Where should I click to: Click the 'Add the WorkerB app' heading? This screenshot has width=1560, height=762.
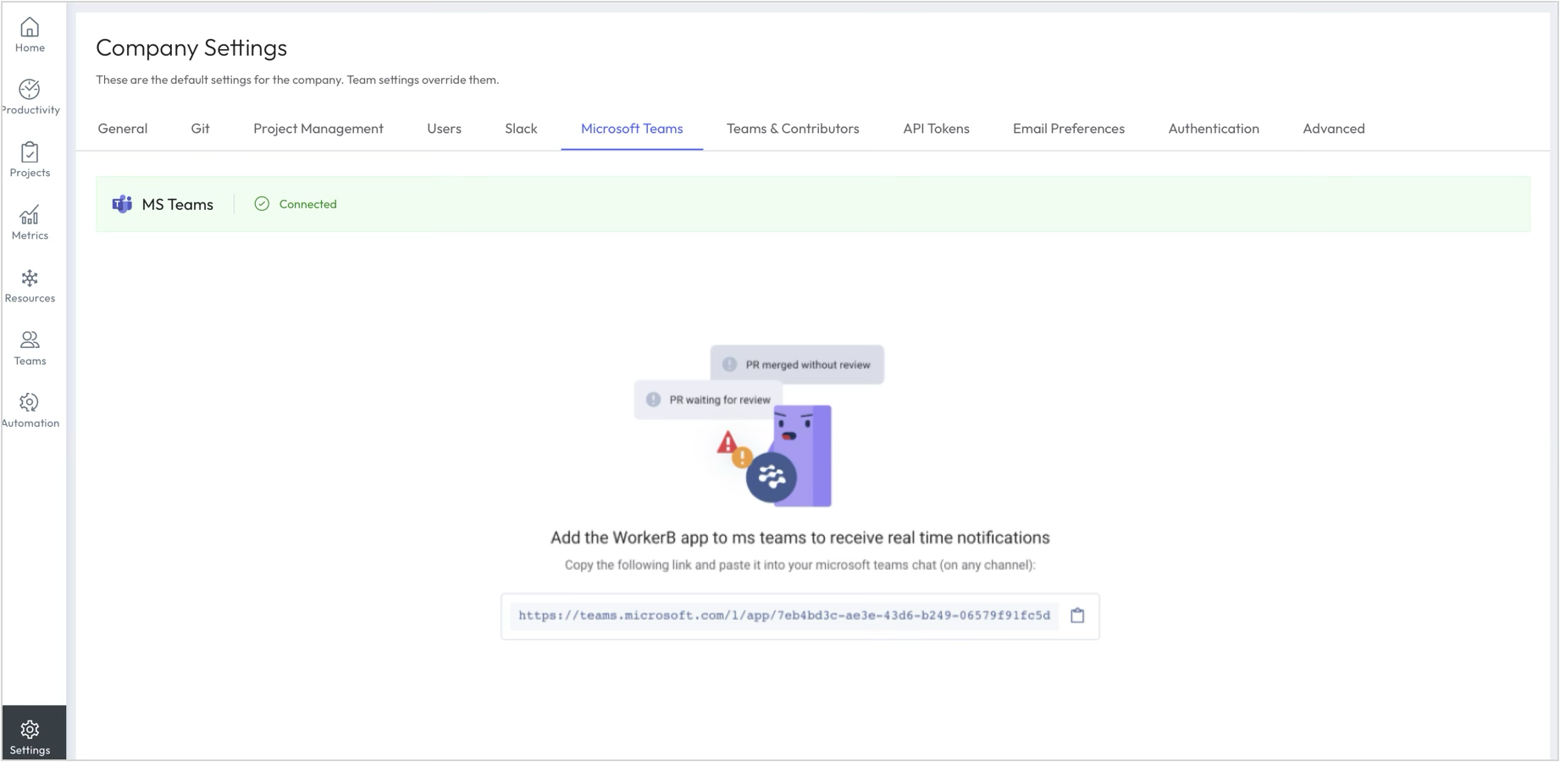tap(800, 538)
